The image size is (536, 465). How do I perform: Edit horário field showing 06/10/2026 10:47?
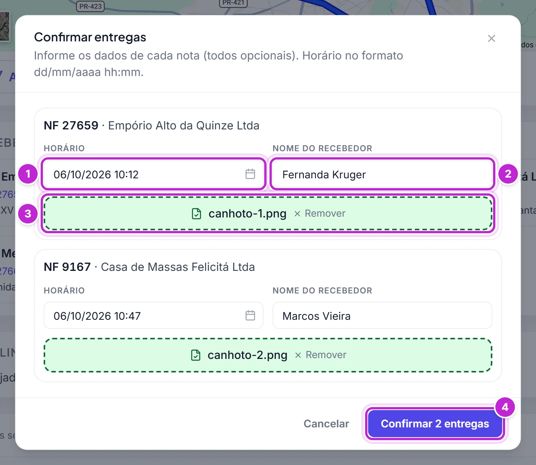click(154, 315)
